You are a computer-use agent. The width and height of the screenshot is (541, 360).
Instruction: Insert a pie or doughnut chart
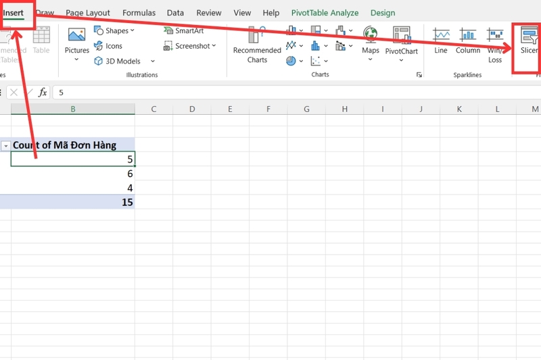point(291,61)
